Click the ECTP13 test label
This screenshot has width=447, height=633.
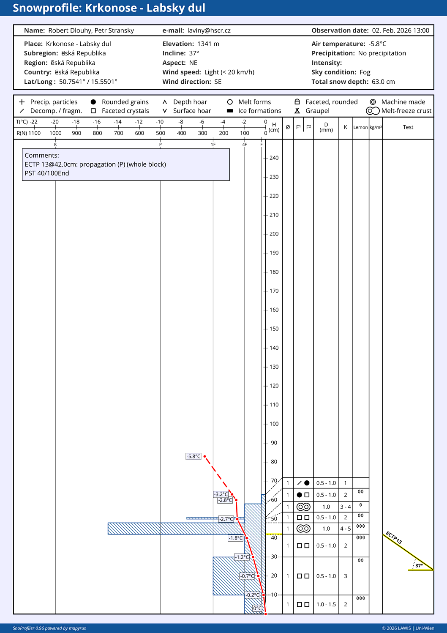[394, 538]
